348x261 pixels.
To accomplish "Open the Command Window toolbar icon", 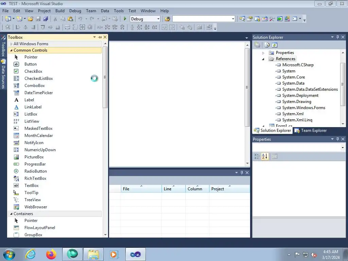I will (x=295, y=19).
